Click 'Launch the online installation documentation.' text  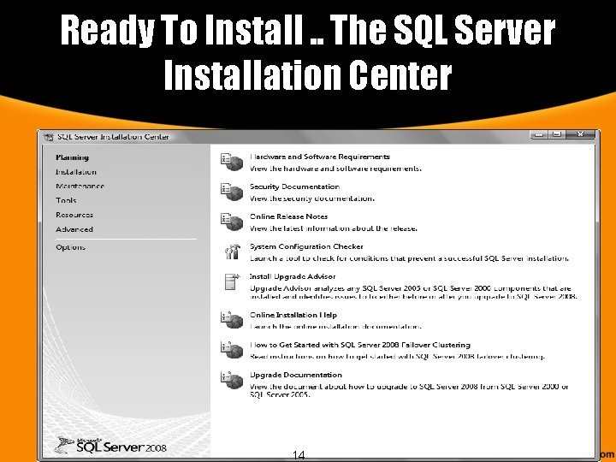click(x=335, y=327)
